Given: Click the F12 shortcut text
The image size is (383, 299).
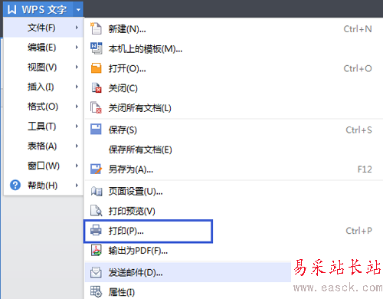Looking at the screenshot, I should 365,169.
